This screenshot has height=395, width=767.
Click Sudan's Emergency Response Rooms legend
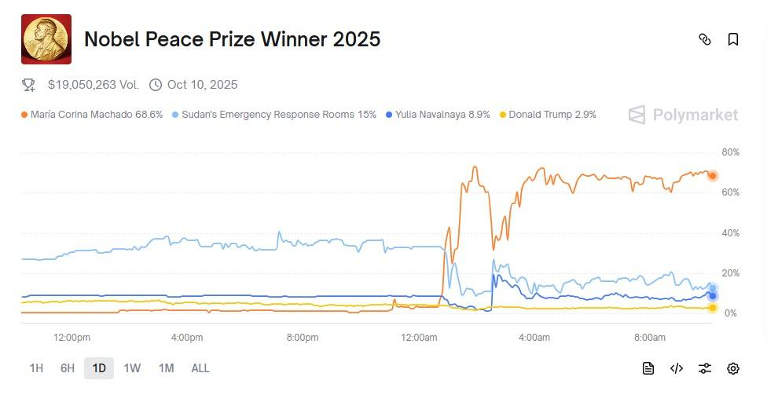click(275, 115)
